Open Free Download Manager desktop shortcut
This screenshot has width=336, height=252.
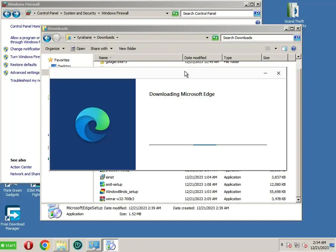12,218
